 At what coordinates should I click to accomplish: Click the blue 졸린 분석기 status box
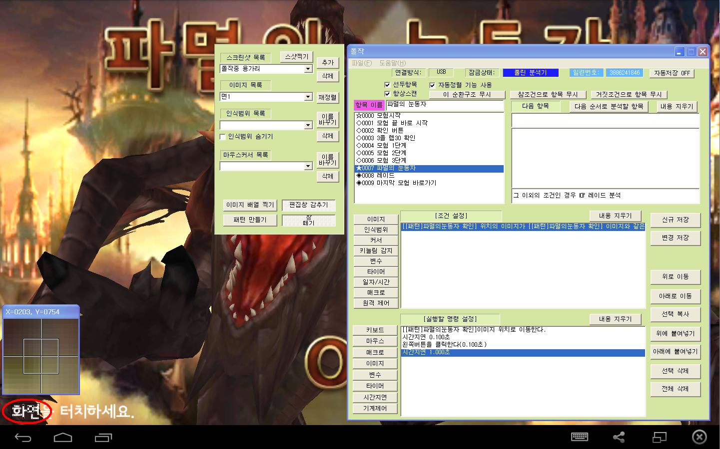pyautogui.click(x=530, y=73)
